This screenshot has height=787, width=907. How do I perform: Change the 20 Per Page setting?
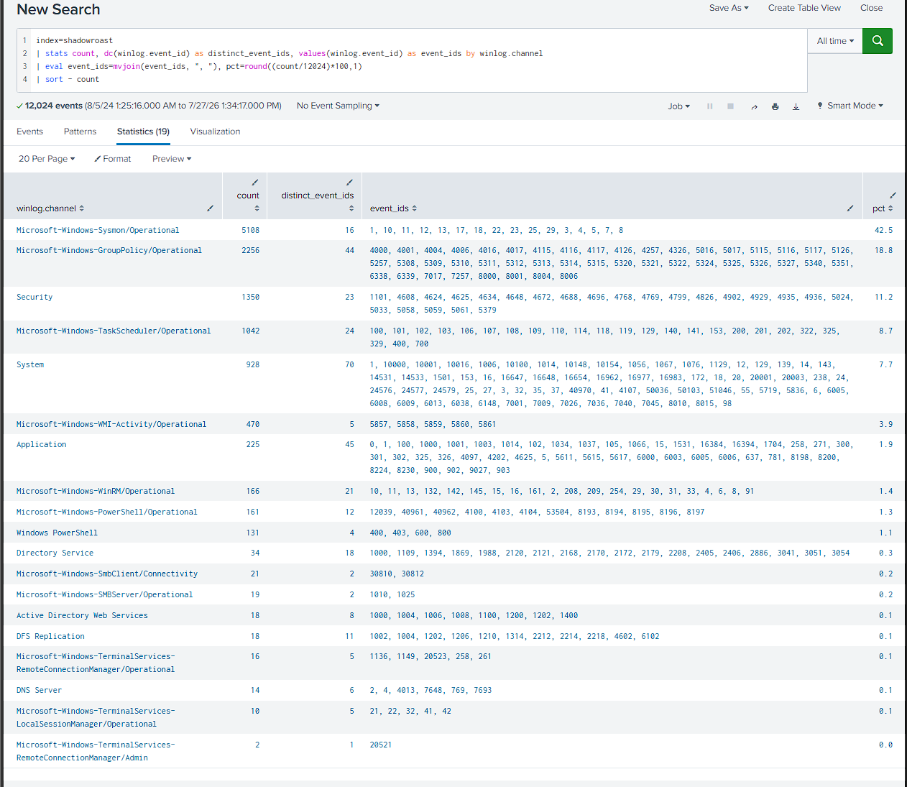pyautogui.click(x=47, y=159)
